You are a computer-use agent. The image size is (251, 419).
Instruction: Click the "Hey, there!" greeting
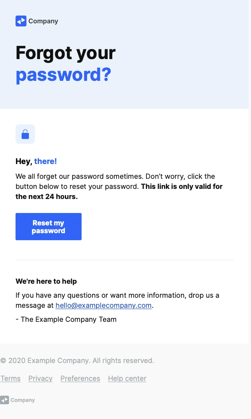[36, 161]
